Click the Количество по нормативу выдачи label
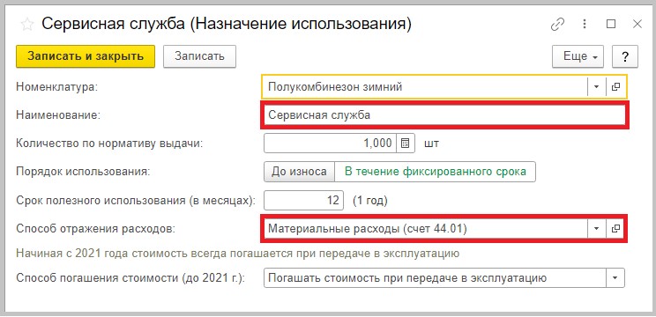Image resolution: width=656 pixels, height=317 pixels. tap(109, 144)
